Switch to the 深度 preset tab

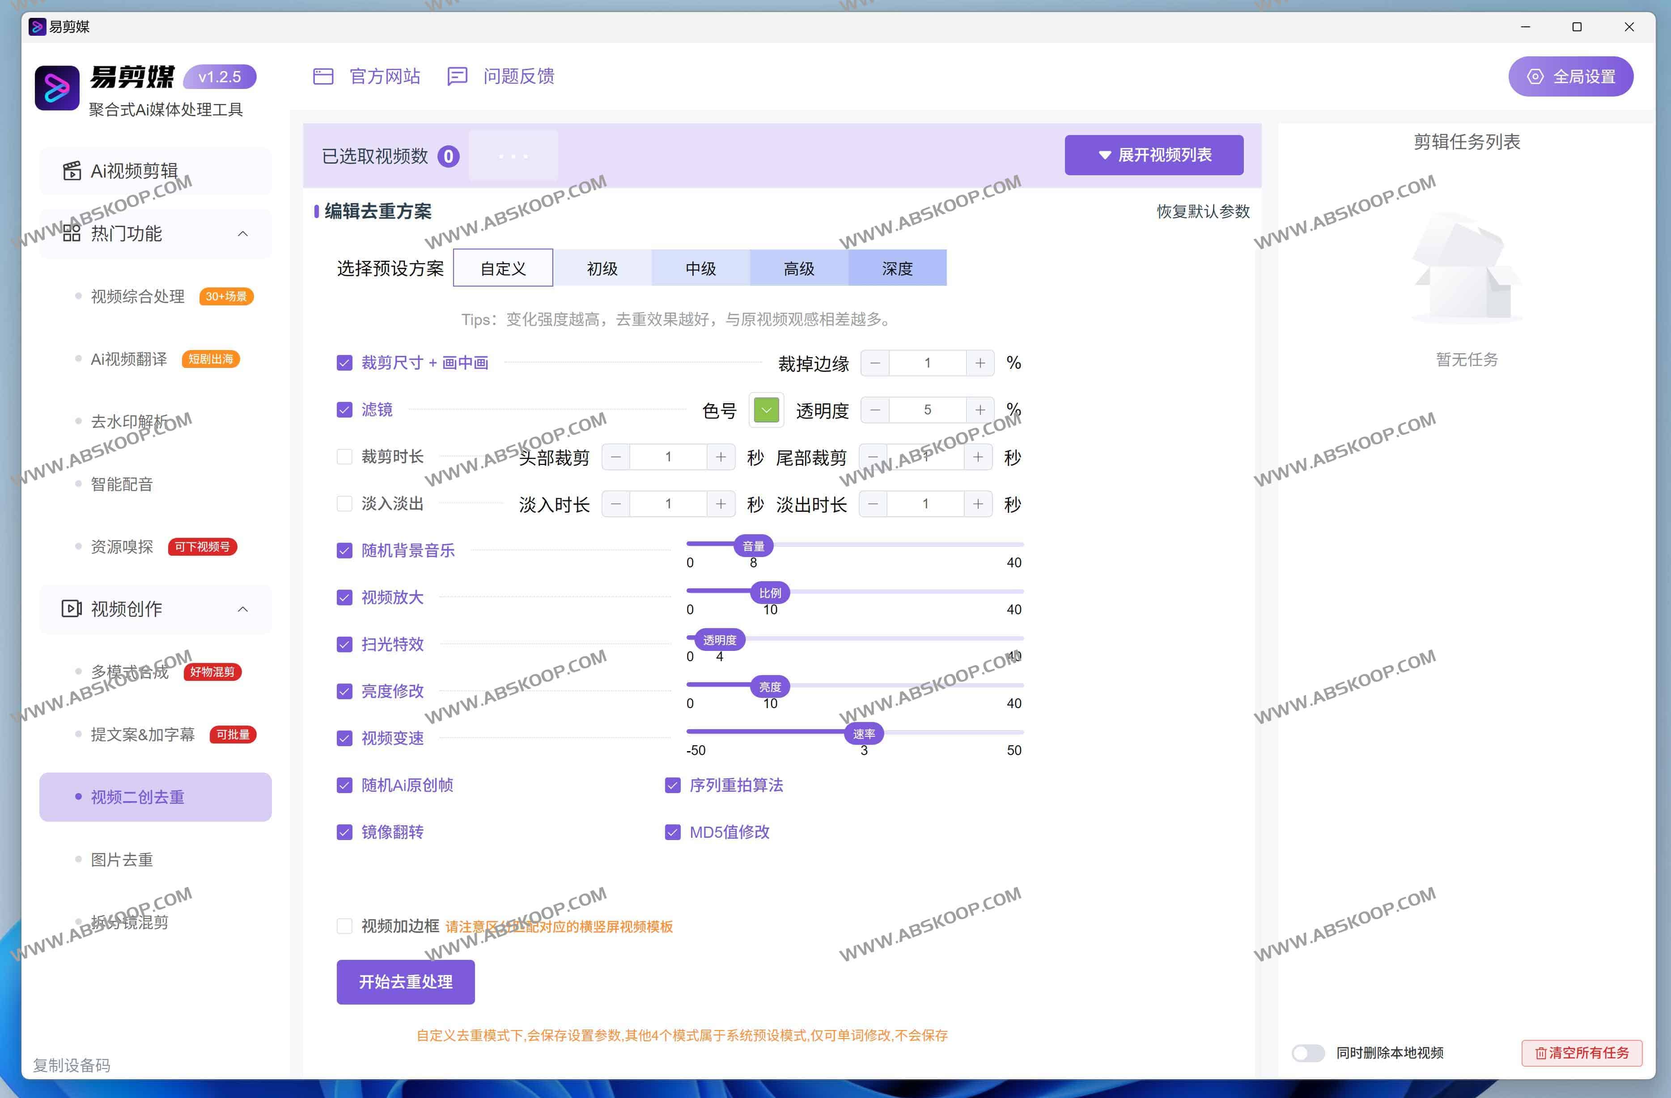pos(897,268)
